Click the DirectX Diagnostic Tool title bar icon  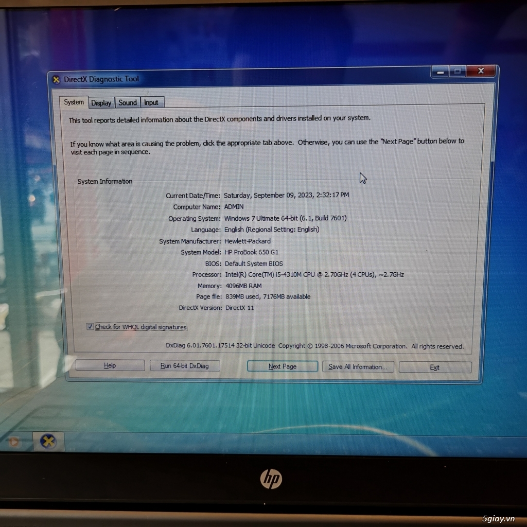pos(56,80)
